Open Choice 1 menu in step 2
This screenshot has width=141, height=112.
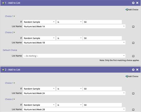click(x=10, y=83)
